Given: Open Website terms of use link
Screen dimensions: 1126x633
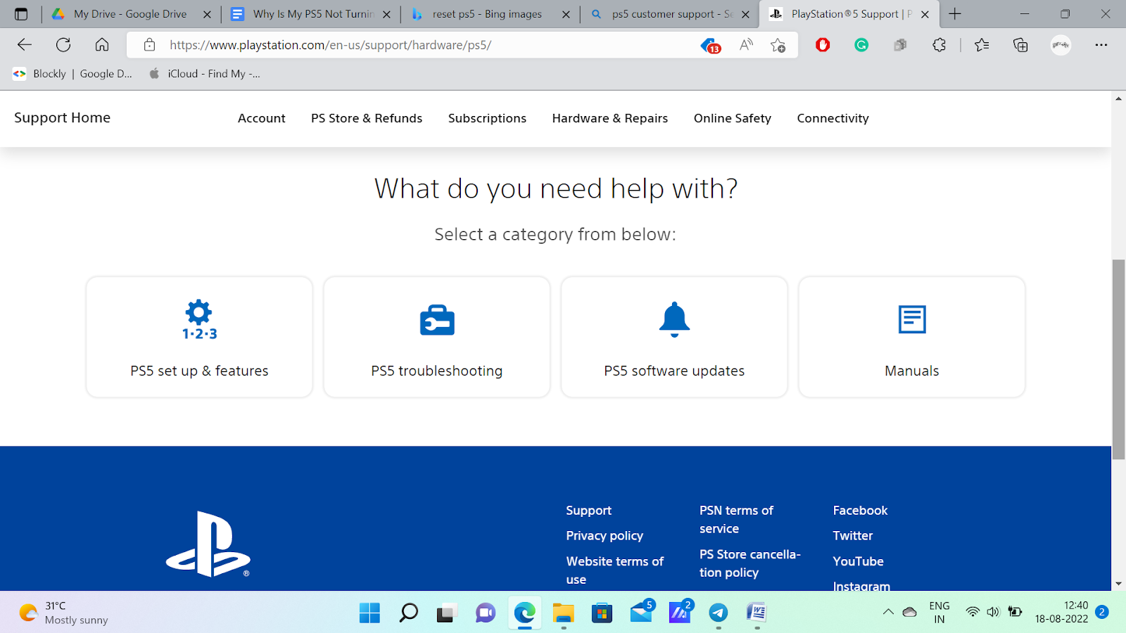Looking at the screenshot, I should 615,570.
